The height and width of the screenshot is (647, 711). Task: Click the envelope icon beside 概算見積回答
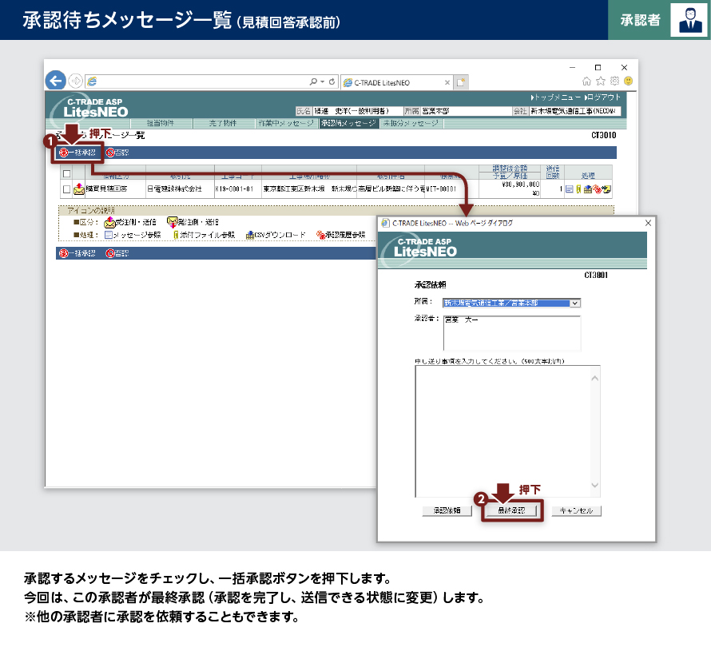click(78, 189)
